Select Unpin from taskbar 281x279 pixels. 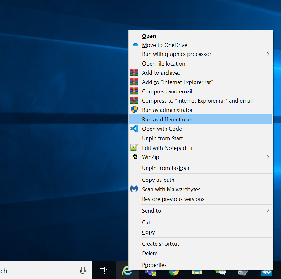[165, 168]
